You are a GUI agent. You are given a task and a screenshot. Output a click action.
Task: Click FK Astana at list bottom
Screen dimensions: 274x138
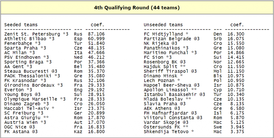coord(17,131)
